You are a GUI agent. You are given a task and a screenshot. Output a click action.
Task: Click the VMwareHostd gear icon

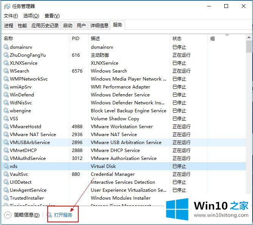[6, 126]
